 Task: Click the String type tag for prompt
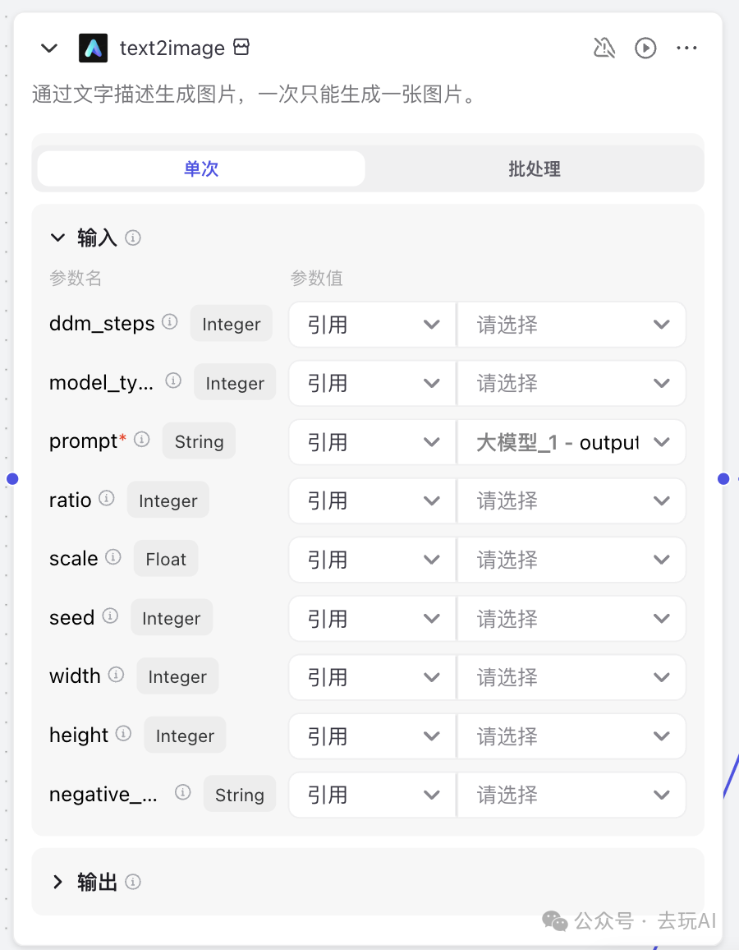coord(200,441)
